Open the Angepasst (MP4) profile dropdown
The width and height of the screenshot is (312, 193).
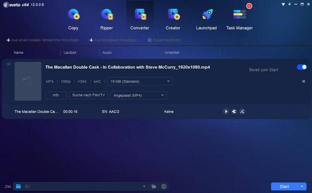pos(138,95)
